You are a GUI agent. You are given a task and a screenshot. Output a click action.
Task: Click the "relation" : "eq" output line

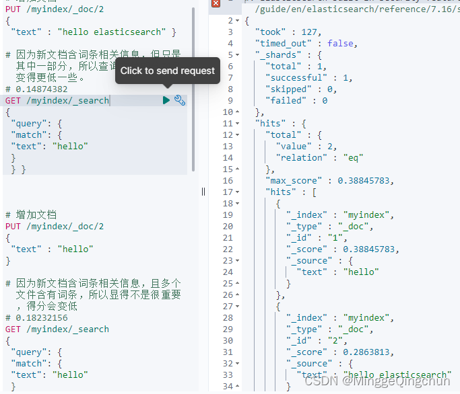tap(319, 157)
